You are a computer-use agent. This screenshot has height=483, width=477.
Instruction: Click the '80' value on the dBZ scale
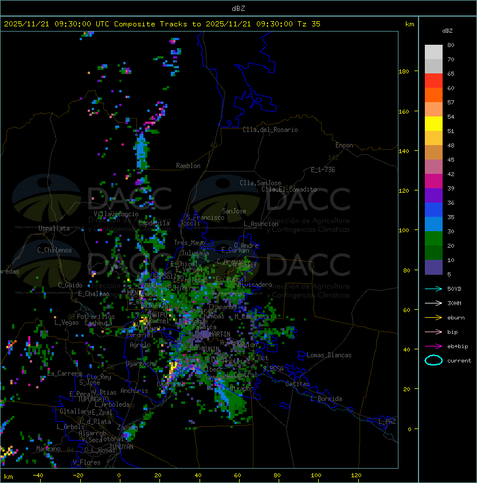click(451, 45)
